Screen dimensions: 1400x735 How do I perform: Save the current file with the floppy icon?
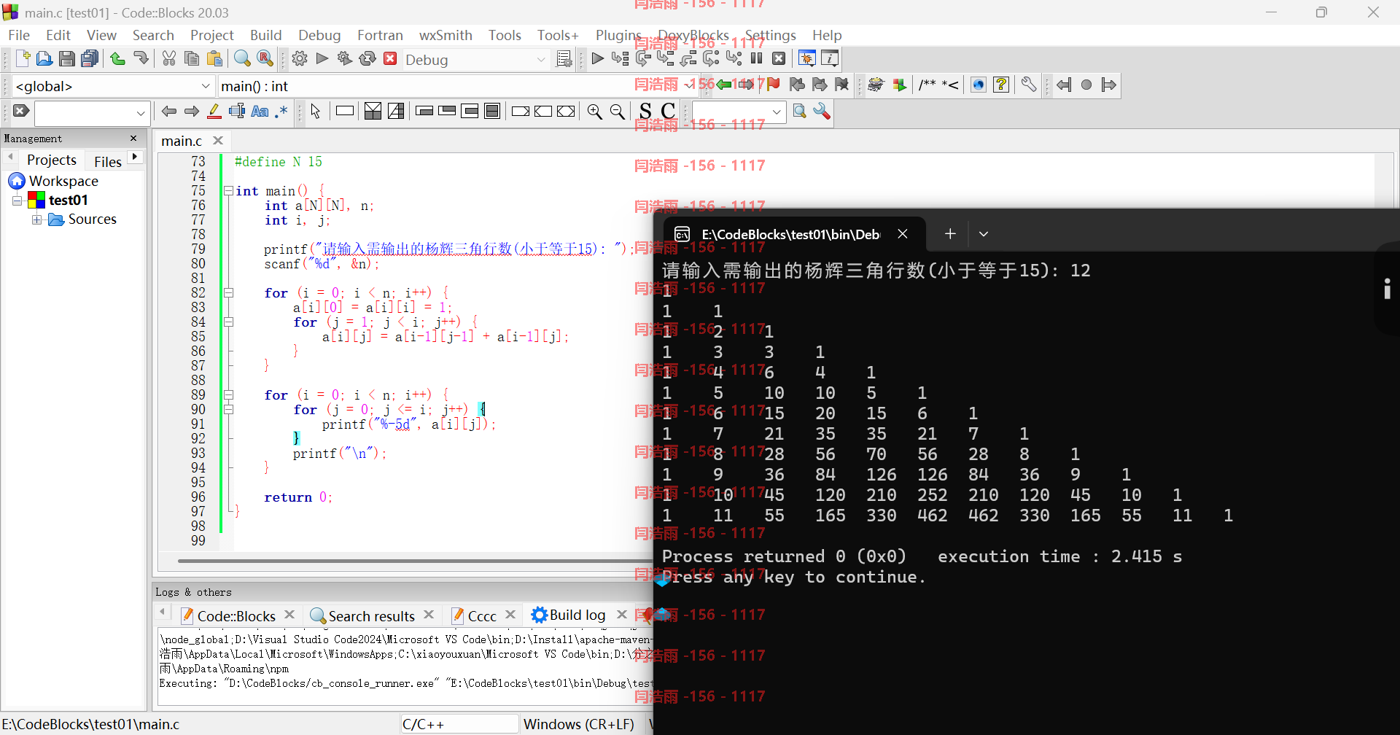(x=67, y=59)
